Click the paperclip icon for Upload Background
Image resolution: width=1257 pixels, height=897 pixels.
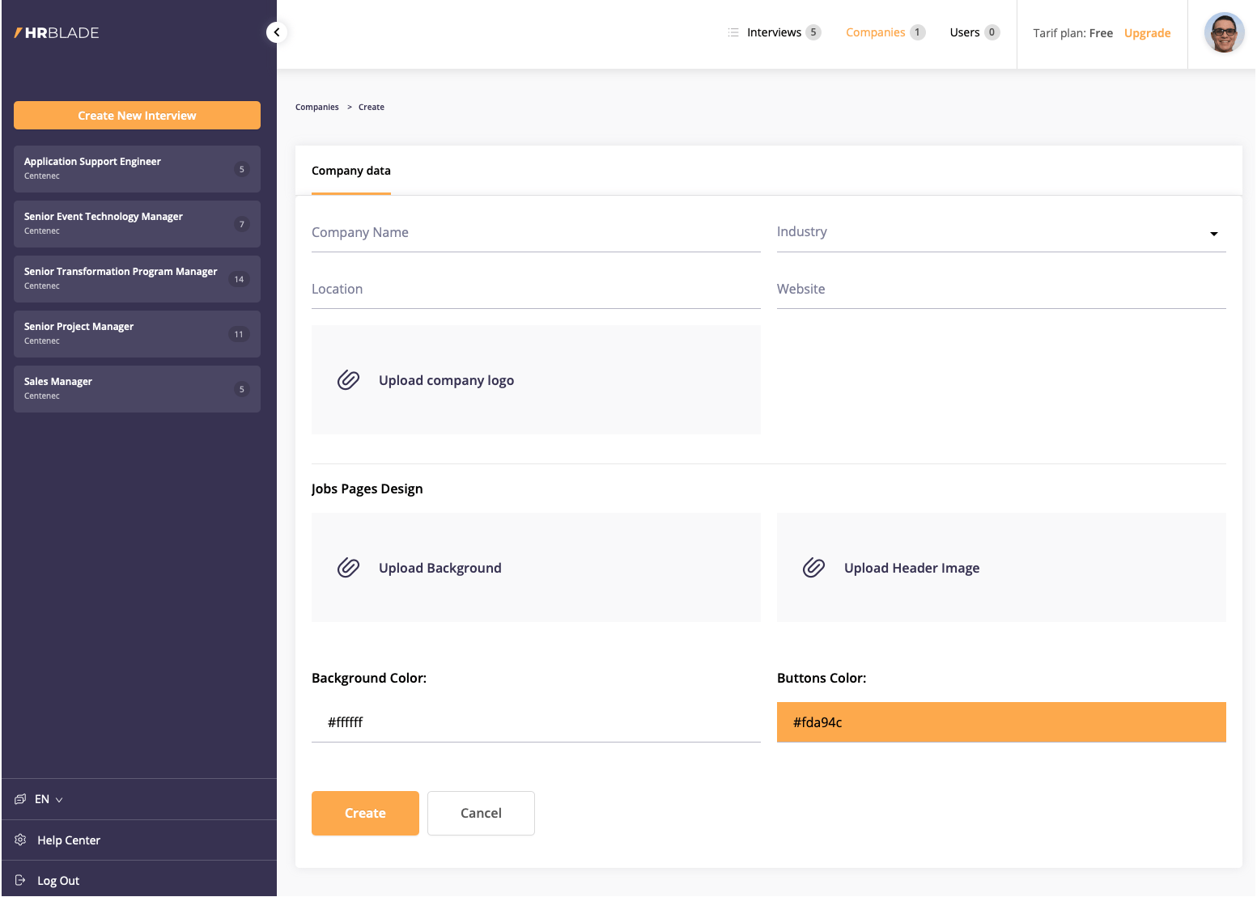click(x=348, y=568)
